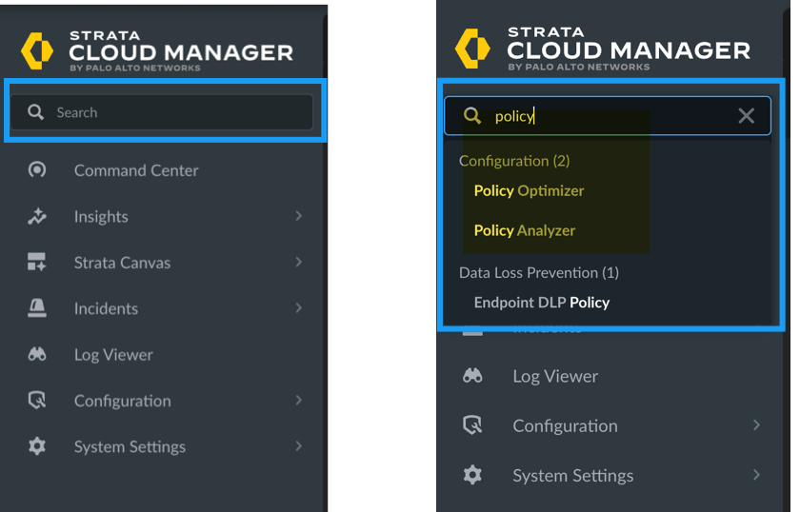Click the Command Center target icon
800x512 pixels.
[x=37, y=170]
